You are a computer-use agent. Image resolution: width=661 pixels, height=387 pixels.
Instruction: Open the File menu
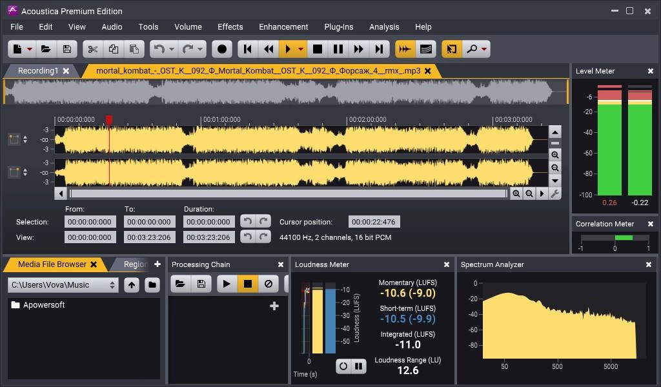tap(16, 27)
